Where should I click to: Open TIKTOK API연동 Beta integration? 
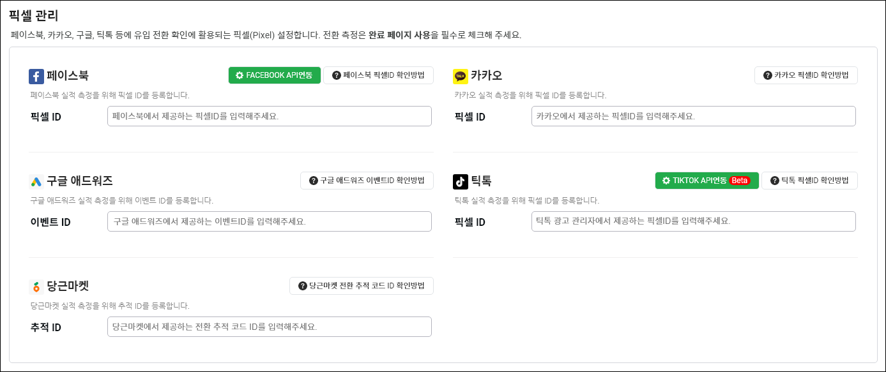pyautogui.click(x=707, y=181)
